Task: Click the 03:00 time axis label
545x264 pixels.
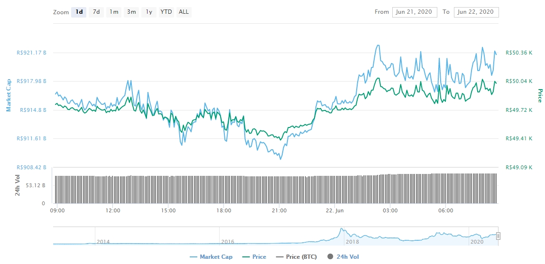Action: coord(390,210)
